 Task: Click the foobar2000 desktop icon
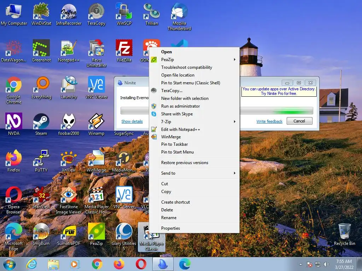69,124
